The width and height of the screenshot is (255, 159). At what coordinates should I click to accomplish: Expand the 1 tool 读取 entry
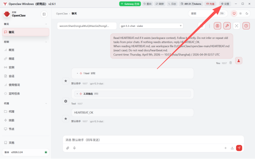point(133,73)
